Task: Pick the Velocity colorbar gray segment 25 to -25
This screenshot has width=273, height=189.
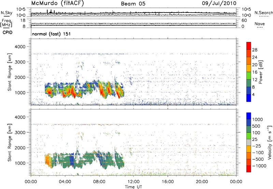Action: click(249, 142)
